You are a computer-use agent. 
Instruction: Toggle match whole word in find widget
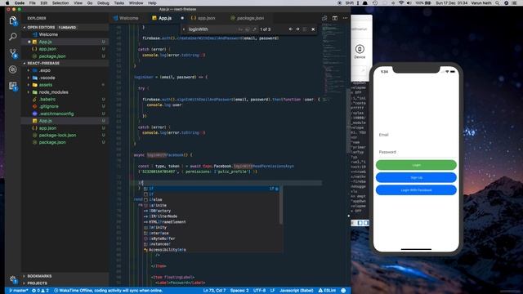[x=247, y=29]
